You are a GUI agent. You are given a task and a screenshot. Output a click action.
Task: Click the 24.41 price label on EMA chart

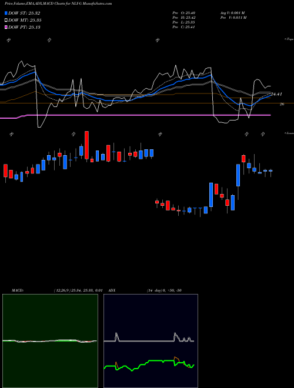coord(277,94)
